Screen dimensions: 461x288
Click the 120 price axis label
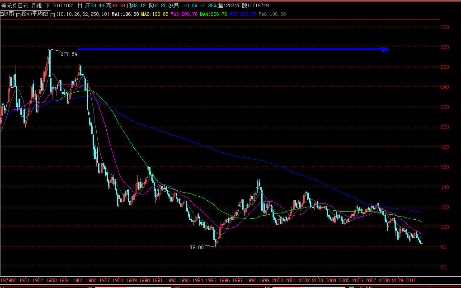(445, 208)
